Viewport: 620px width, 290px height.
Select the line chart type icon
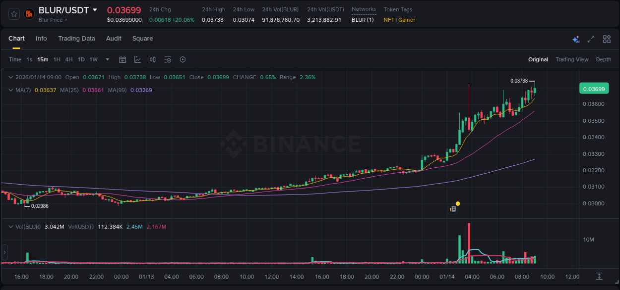(137, 59)
